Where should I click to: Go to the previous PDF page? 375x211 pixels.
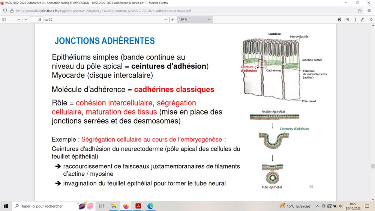tap(19, 20)
